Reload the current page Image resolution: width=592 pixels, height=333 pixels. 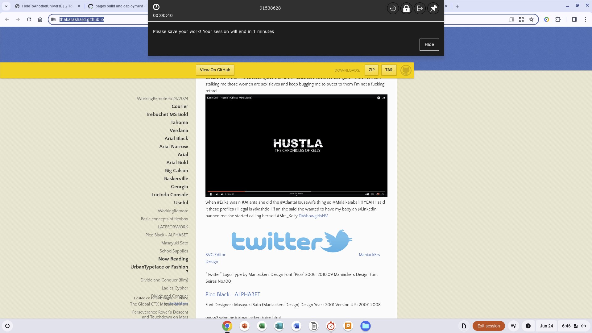tap(29, 19)
